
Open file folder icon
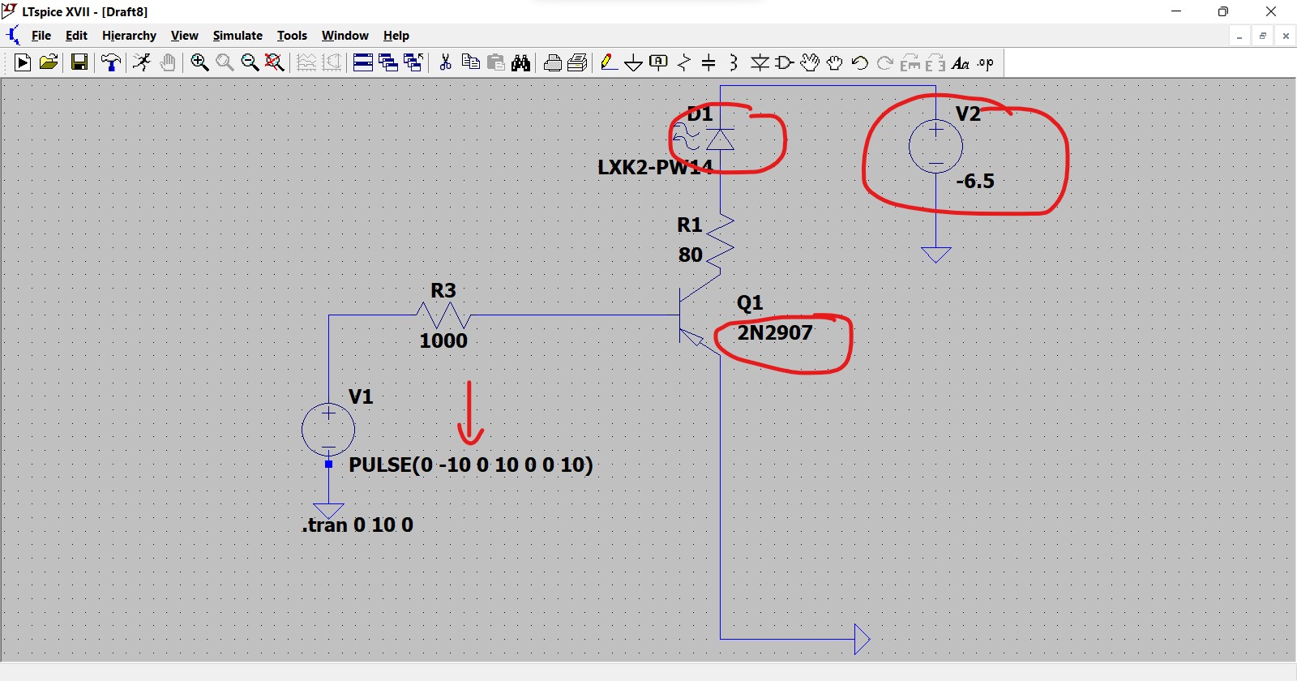coord(49,62)
